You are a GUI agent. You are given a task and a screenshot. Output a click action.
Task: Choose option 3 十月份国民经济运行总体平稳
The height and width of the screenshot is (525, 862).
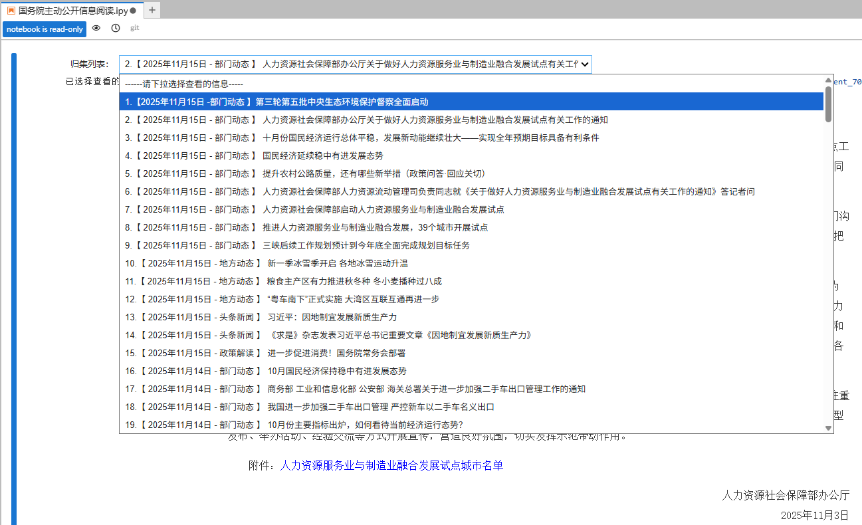(471, 138)
